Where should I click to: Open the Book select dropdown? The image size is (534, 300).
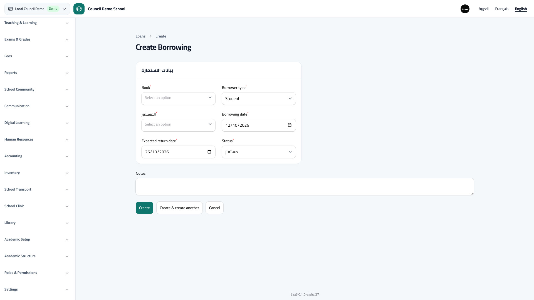[178, 99]
